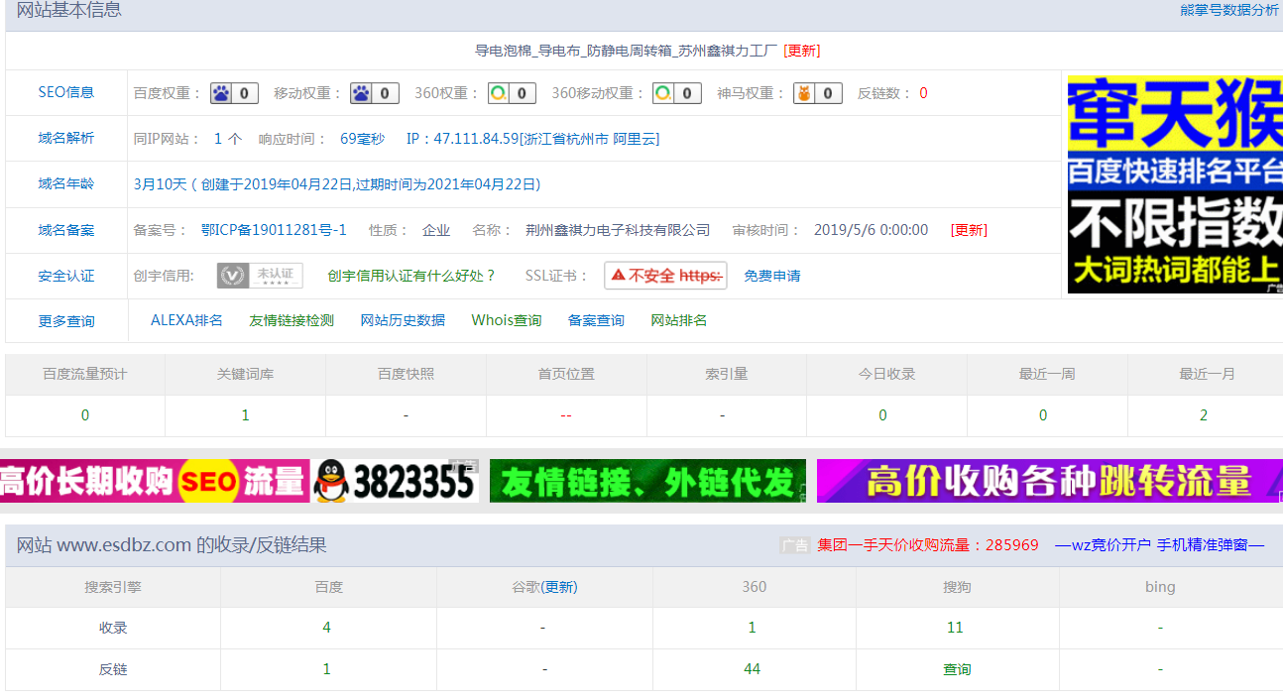Click 查询 in the 搜狗 反链 cell

coord(957,669)
